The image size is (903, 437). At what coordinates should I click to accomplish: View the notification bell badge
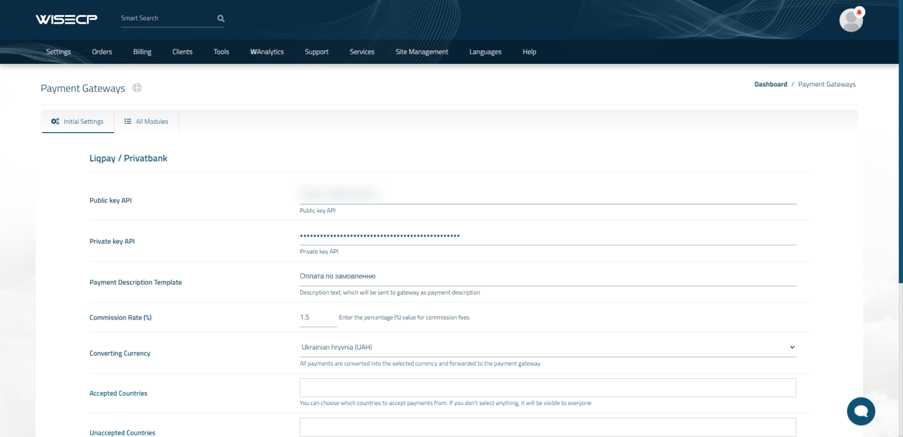(859, 12)
